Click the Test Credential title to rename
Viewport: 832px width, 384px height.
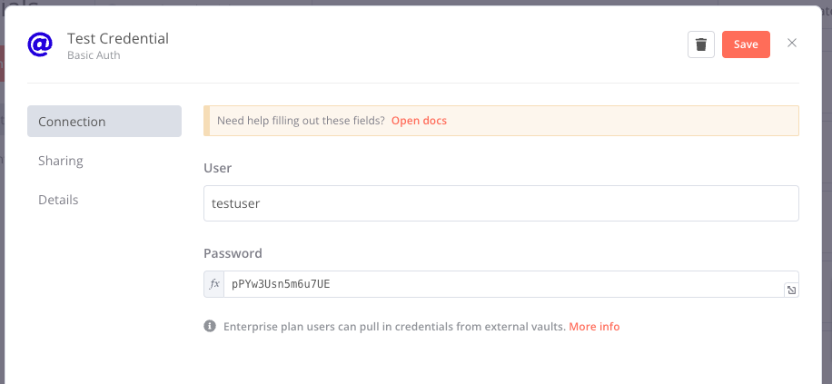(118, 38)
